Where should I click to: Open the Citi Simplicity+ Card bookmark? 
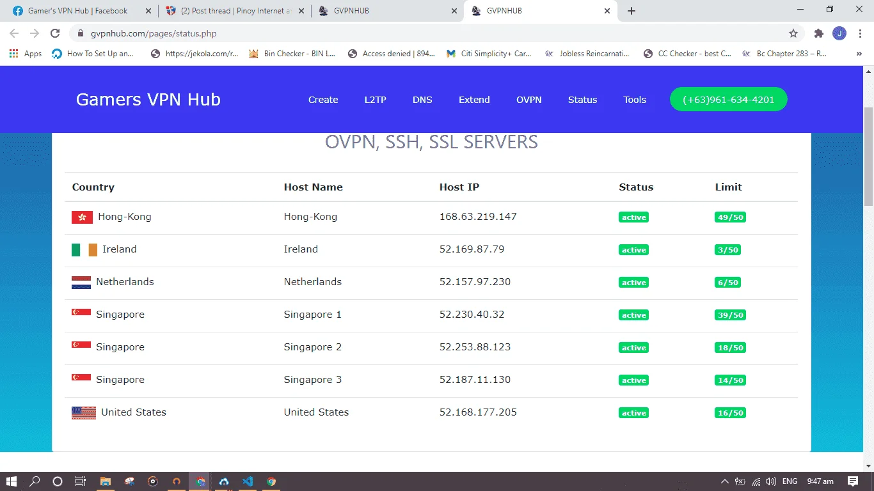[489, 54]
